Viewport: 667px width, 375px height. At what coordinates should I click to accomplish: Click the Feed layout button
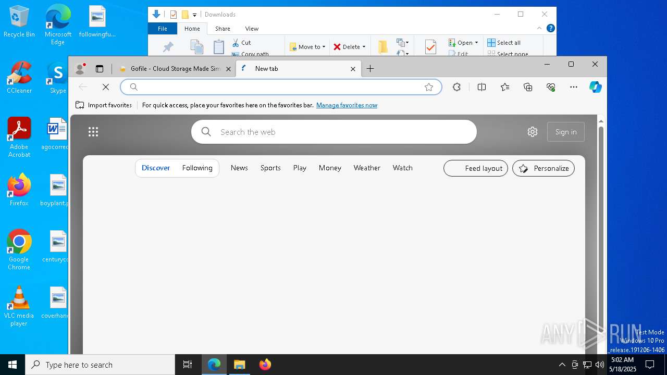476,168
